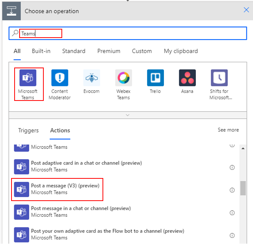Screen dimensions: 253x244
Task: Click Teams icon beside Post your own adaptive card
Action: click(21, 235)
